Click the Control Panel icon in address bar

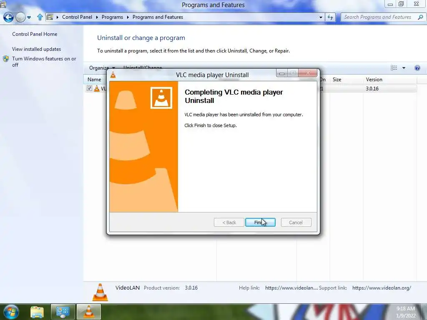click(x=50, y=17)
